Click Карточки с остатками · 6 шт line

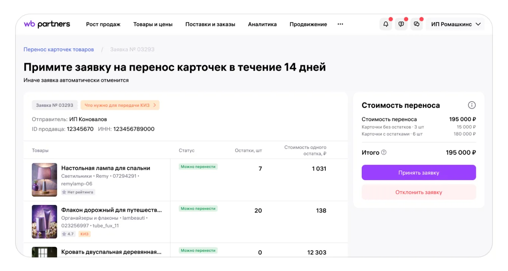click(x=419, y=134)
